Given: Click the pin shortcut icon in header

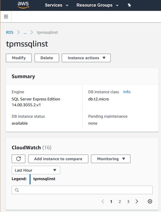Looking at the screenshot, I should point(129,5).
